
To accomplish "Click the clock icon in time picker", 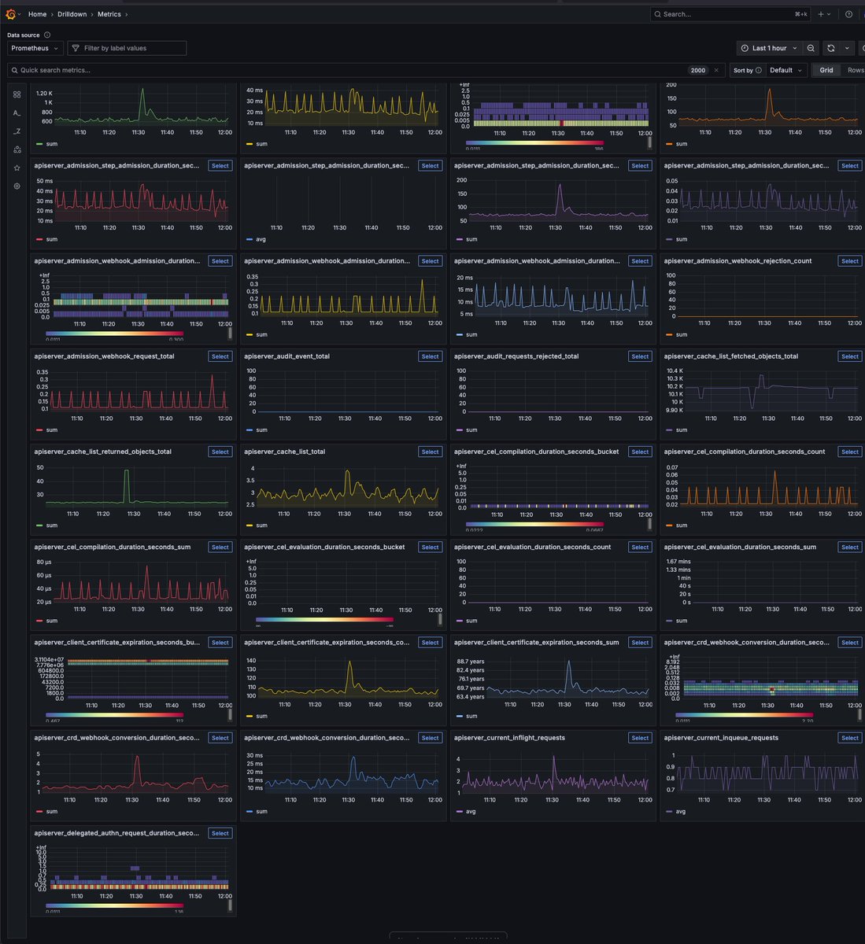I will point(745,48).
